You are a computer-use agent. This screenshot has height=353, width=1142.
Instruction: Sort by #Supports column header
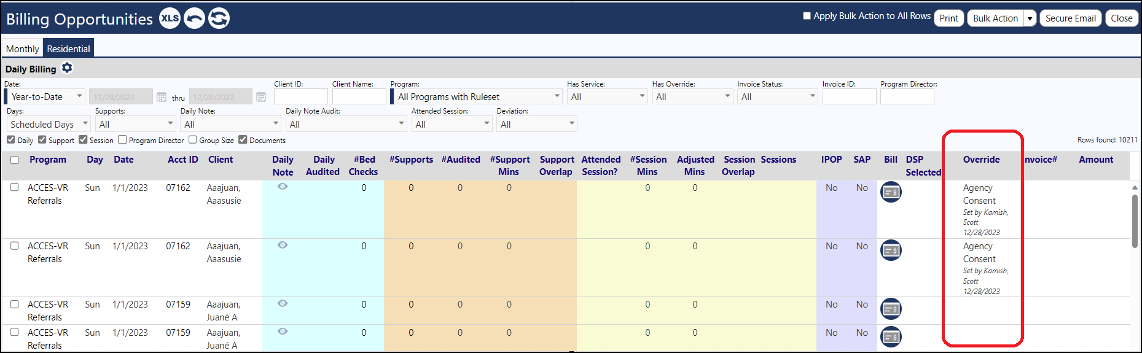click(411, 160)
